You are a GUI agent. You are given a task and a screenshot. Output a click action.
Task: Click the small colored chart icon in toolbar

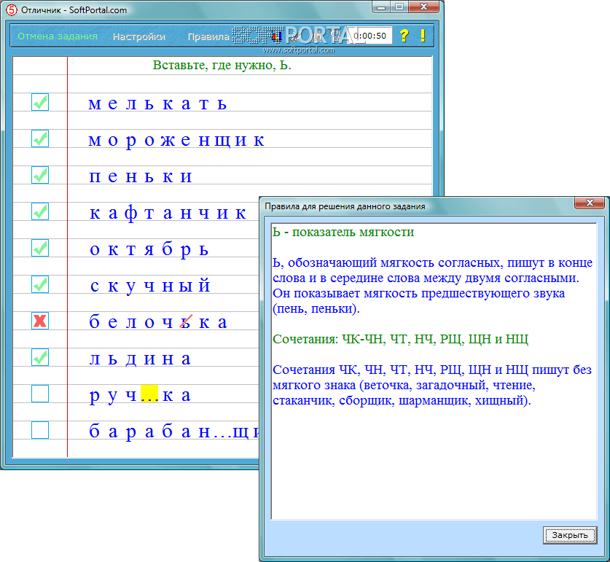pyautogui.click(x=277, y=36)
